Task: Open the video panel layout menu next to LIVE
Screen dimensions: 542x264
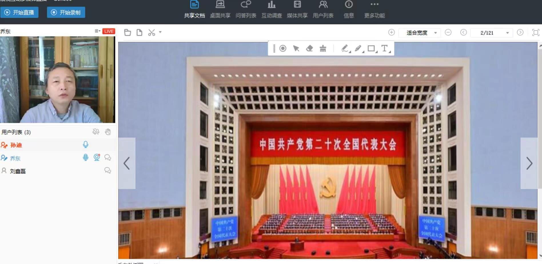Action: [97, 31]
